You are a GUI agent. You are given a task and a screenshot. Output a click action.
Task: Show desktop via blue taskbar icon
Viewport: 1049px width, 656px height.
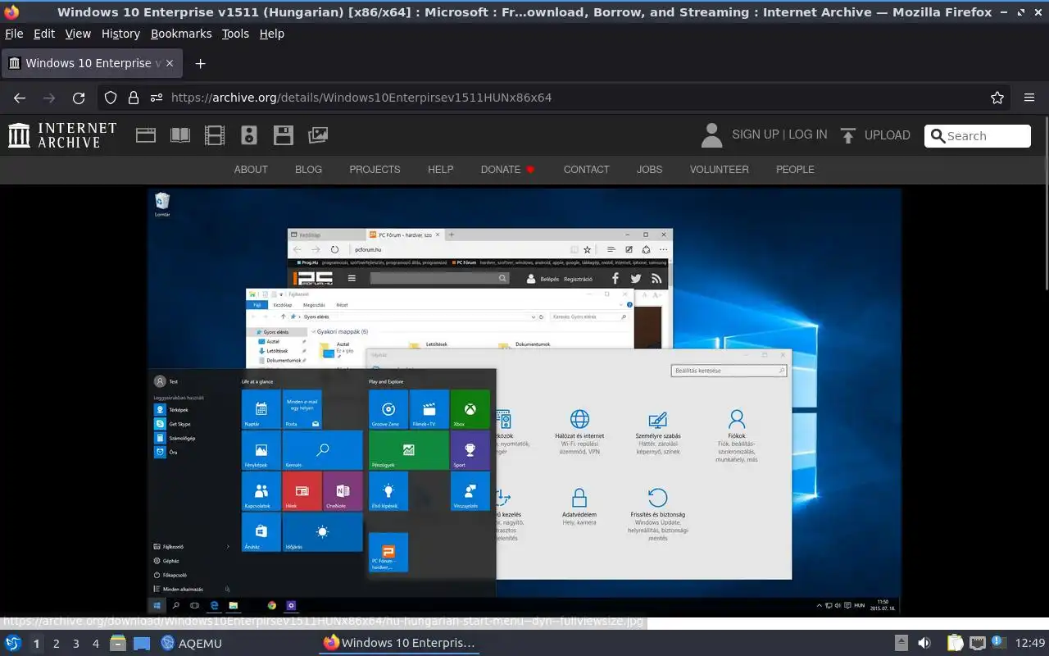coord(142,643)
